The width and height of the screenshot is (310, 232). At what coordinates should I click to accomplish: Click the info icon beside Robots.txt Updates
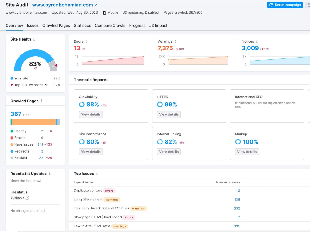(x=50, y=174)
